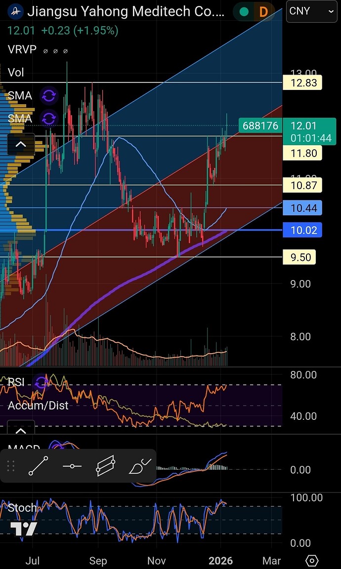Grab the drawing toolbar drag handle
341x569 pixels.
[x=11, y=466]
